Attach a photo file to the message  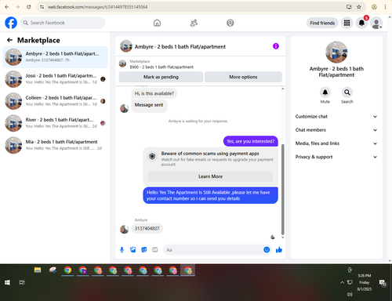click(x=133, y=250)
